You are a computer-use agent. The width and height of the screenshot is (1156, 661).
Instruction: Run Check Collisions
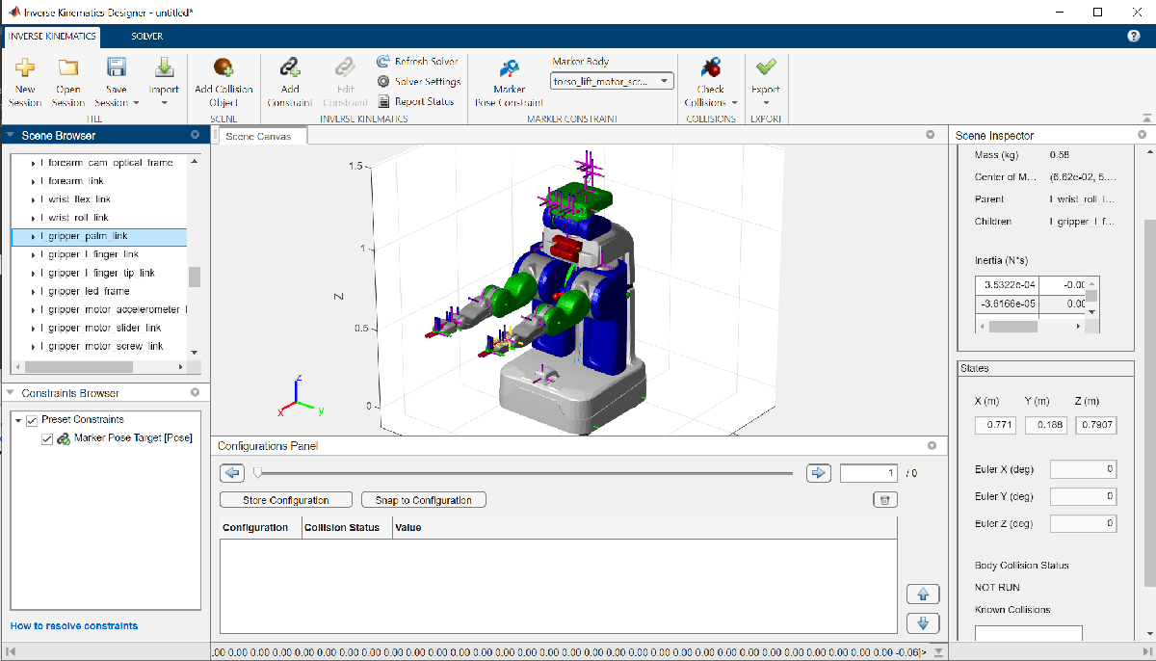tap(711, 82)
